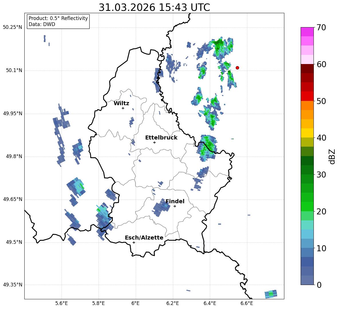Click the Ettelbruck city label
Screen dimensions: 339x309
(x=161, y=138)
